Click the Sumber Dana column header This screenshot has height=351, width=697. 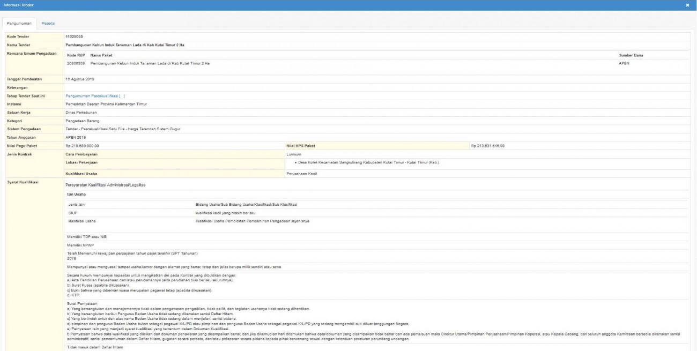tap(631, 55)
